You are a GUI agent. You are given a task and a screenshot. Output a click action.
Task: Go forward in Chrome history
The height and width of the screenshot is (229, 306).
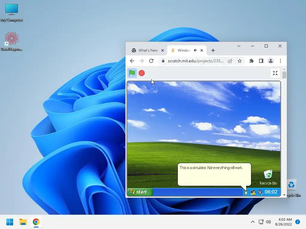pos(142,61)
